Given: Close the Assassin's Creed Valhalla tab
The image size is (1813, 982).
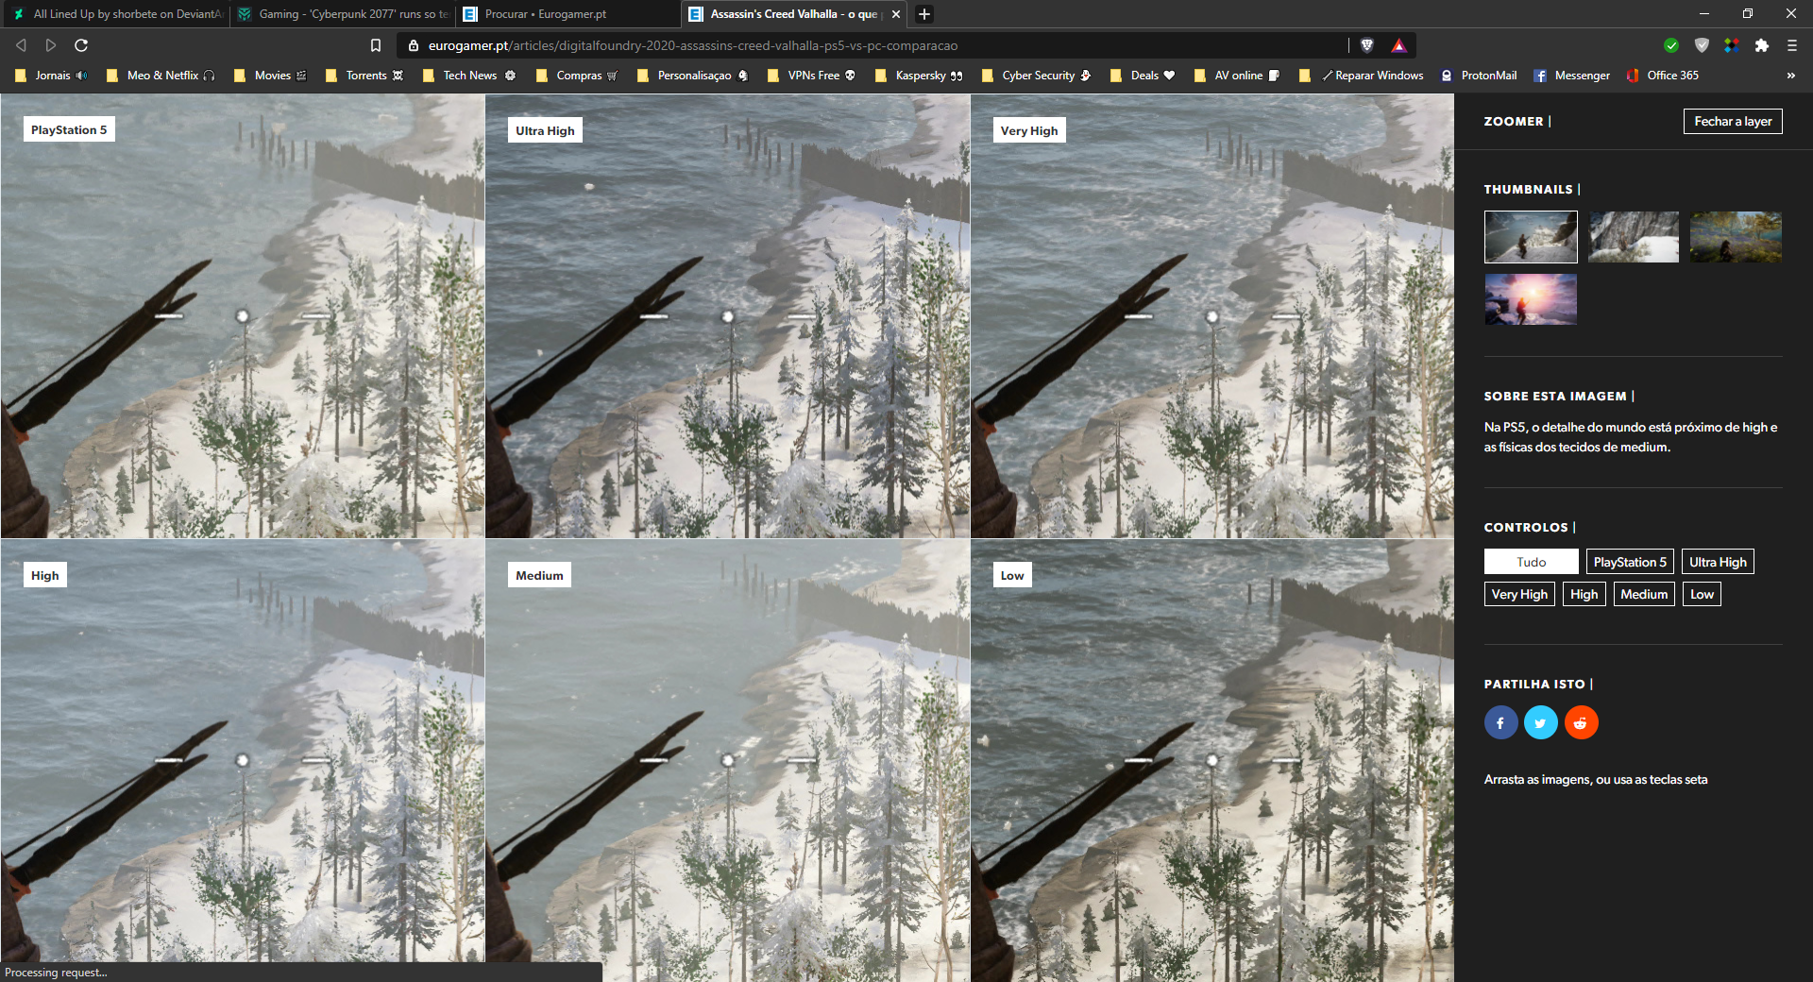Looking at the screenshot, I should pos(896,14).
